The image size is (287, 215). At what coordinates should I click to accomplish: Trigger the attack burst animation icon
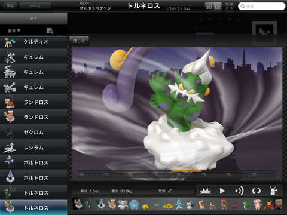tap(205, 191)
